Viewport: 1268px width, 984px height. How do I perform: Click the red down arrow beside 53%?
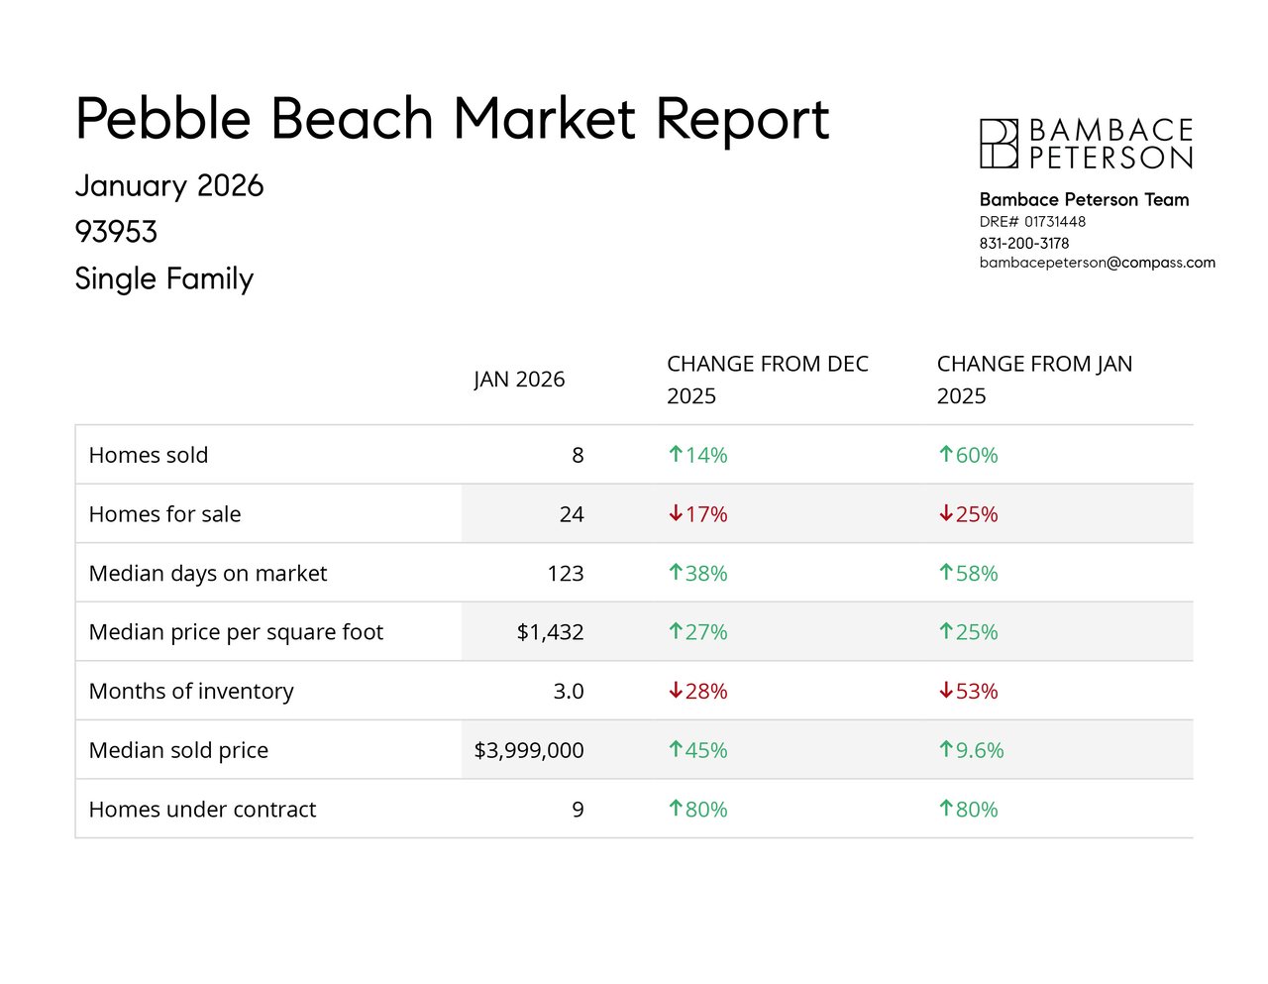[946, 691]
